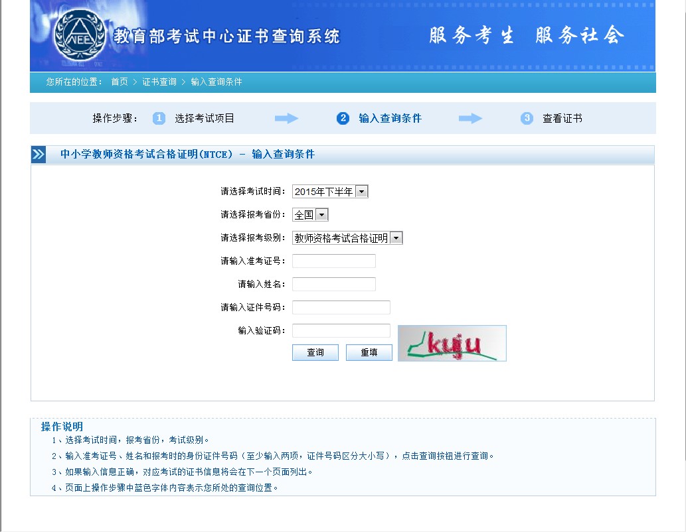The height and width of the screenshot is (532, 686).
Task: Click the arrow between steps 1 and 2
Action: click(x=286, y=118)
